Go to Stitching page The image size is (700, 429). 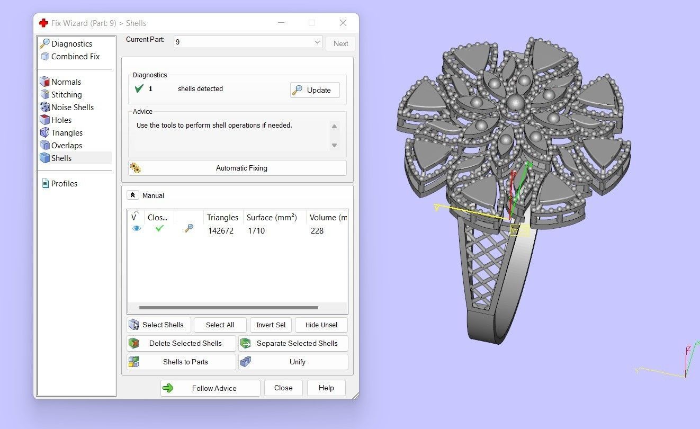(x=66, y=95)
